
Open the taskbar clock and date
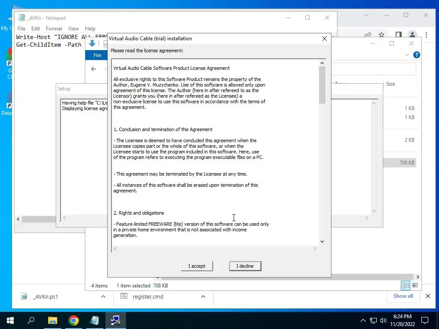tap(402, 320)
